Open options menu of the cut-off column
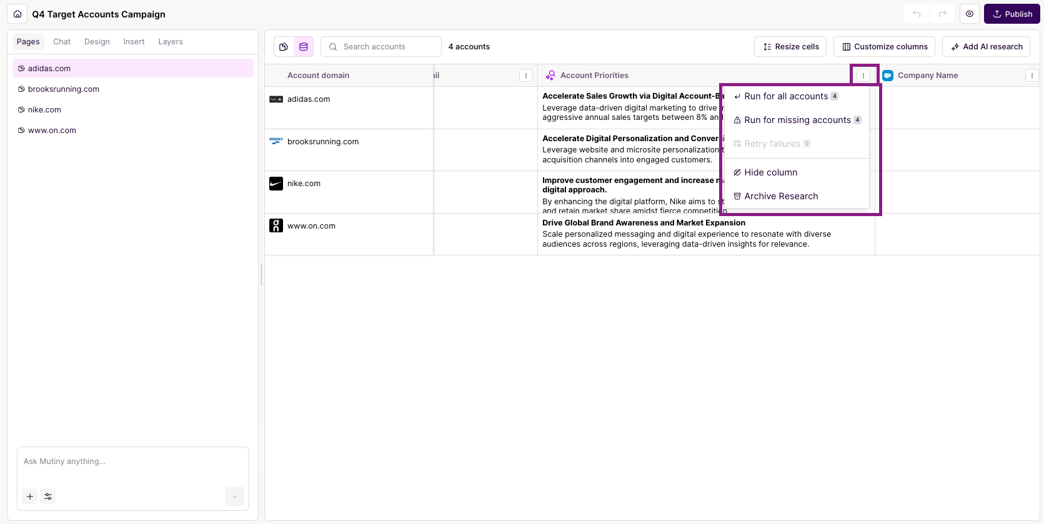 pos(526,76)
